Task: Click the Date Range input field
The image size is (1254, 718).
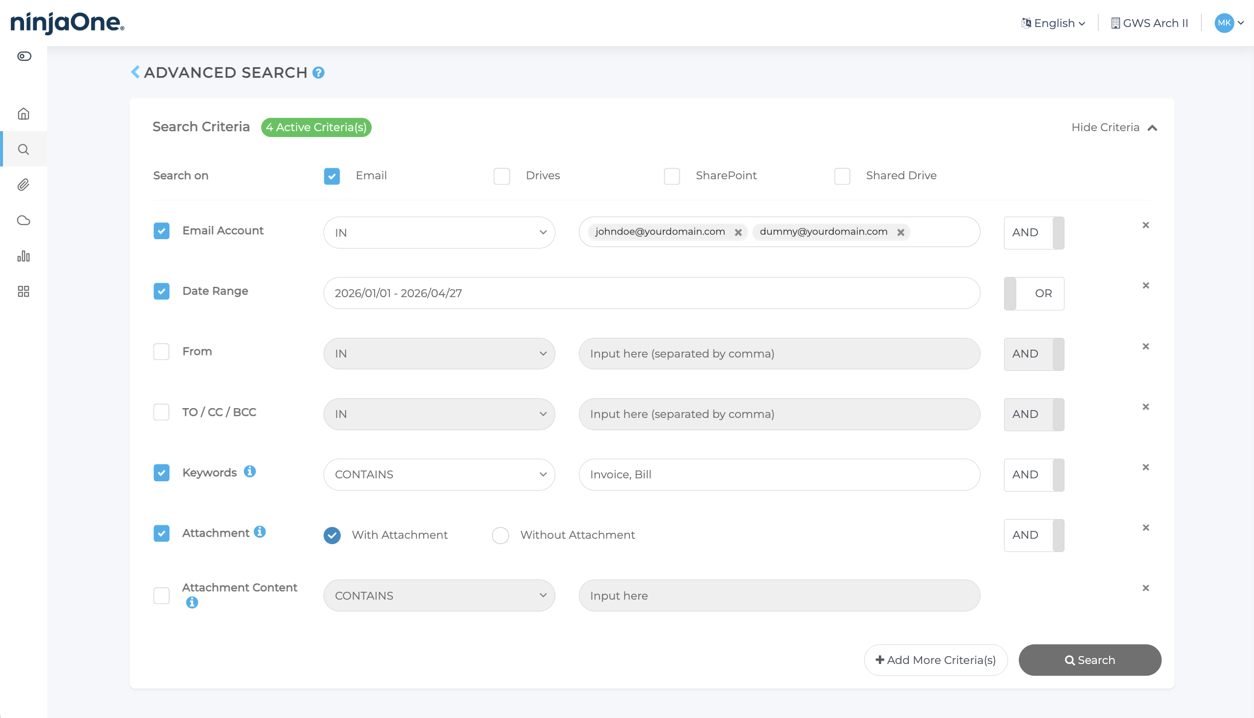Action: [x=652, y=293]
